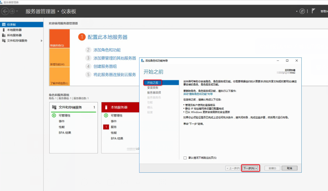The width and height of the screenshot is (328, 191).
Task: Click the refresh icon in header
Action: point(302,11)
